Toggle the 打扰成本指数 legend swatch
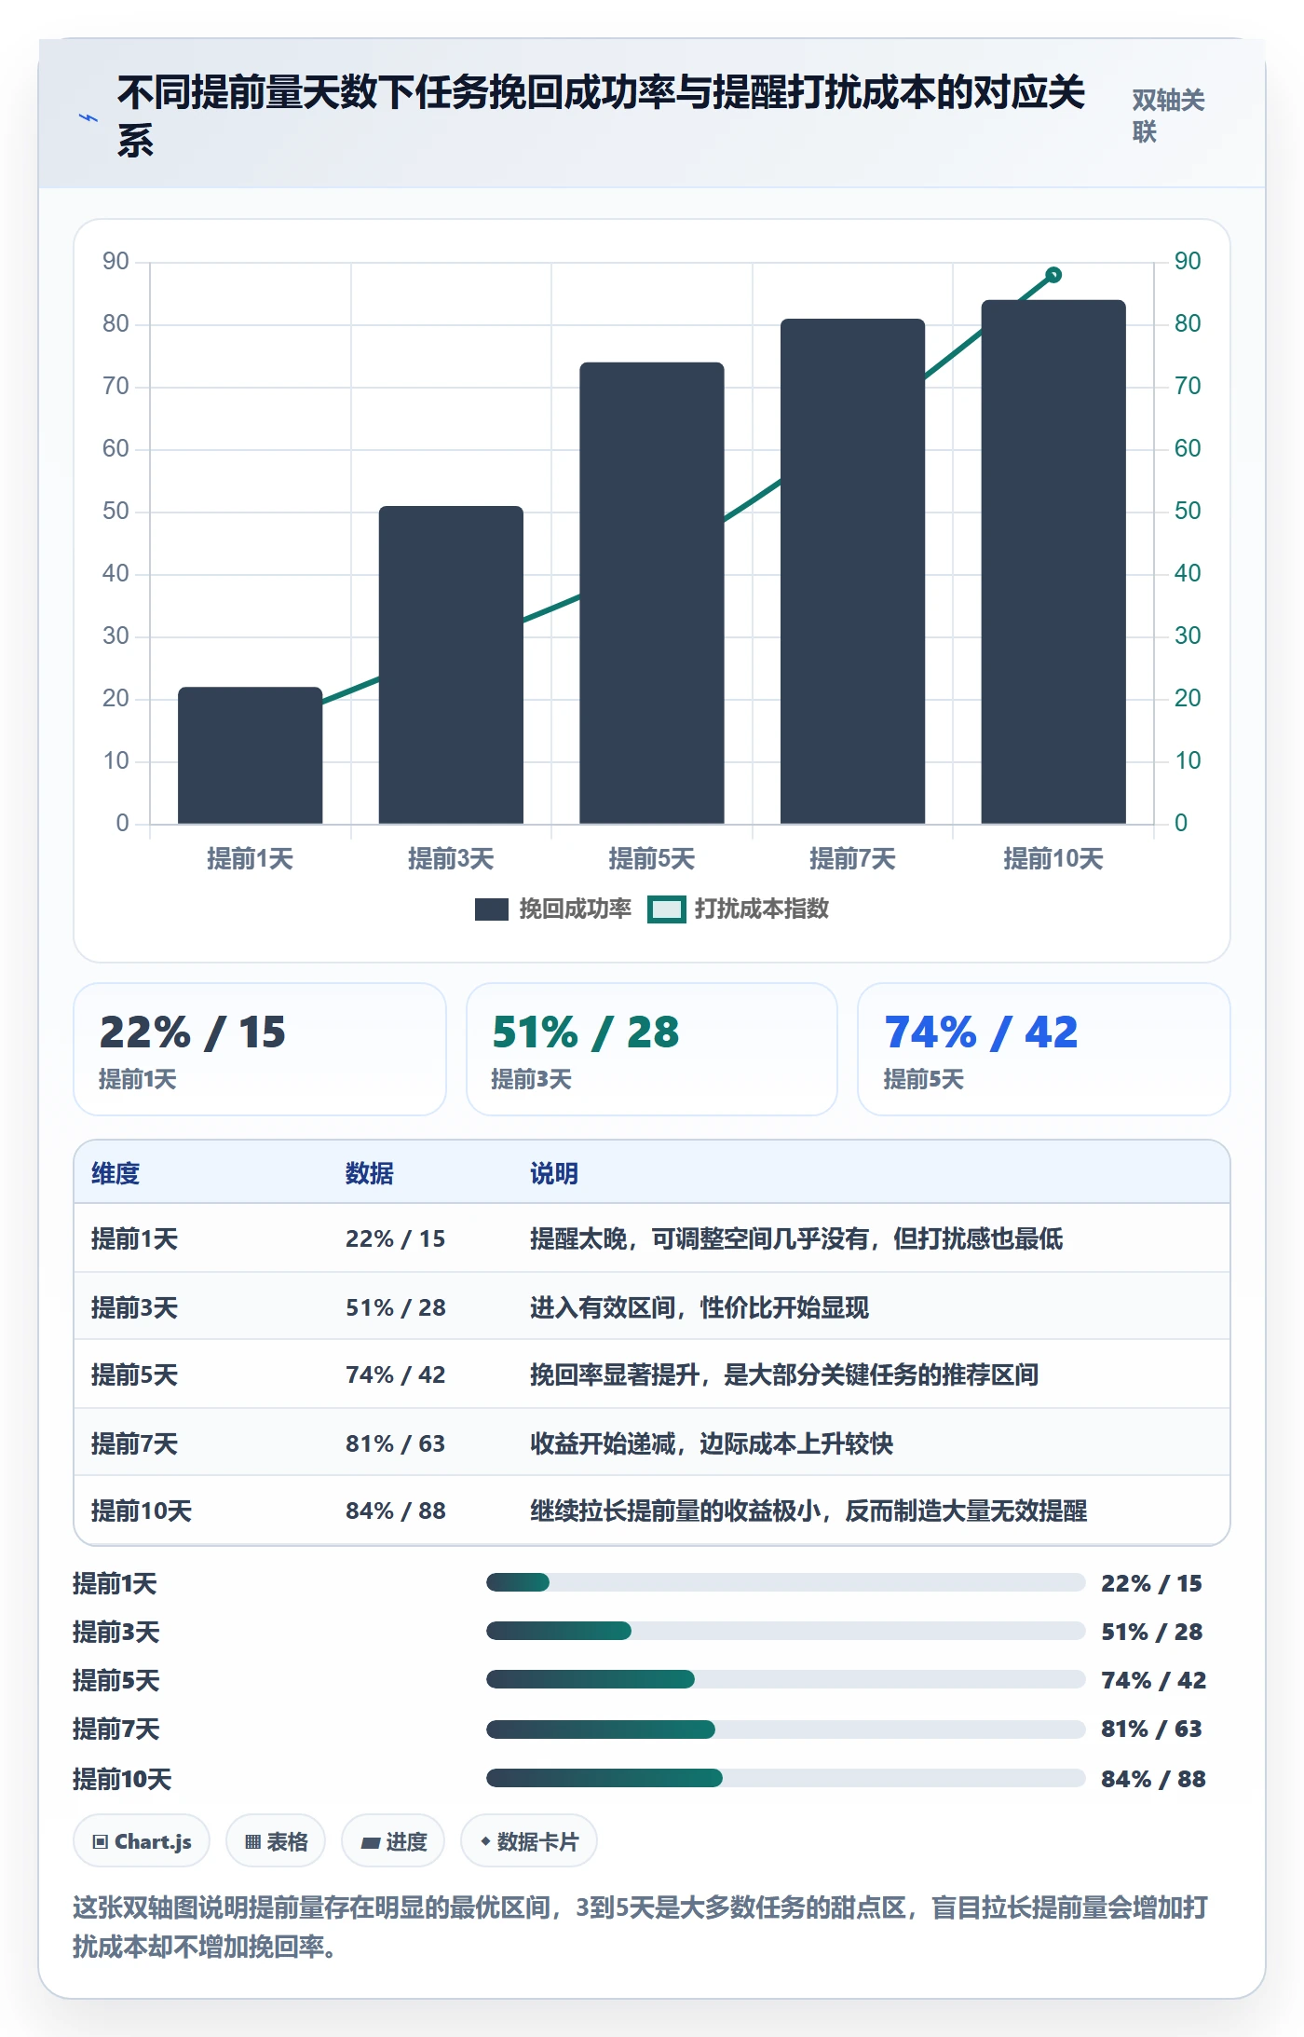 667,909
